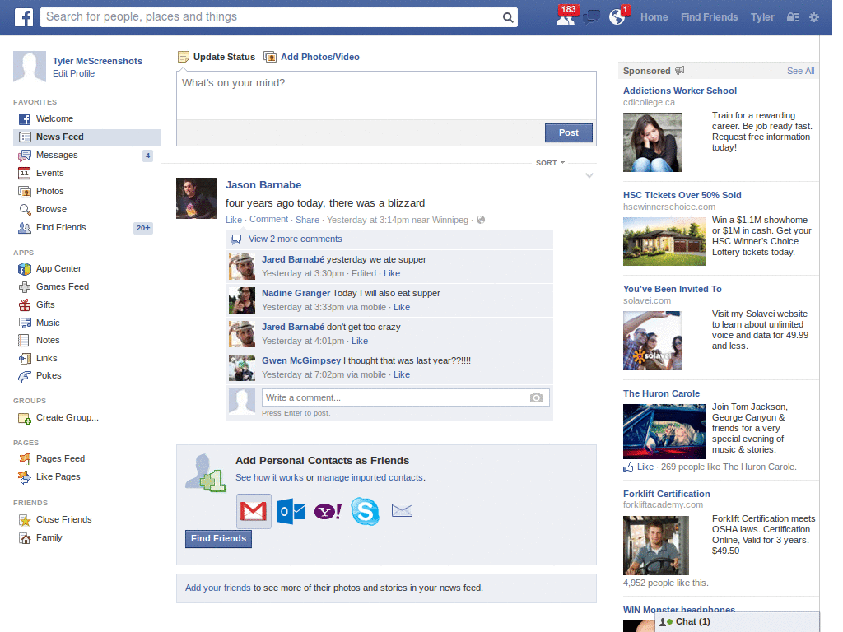Click the Facebook logo icon

(22, 17)
